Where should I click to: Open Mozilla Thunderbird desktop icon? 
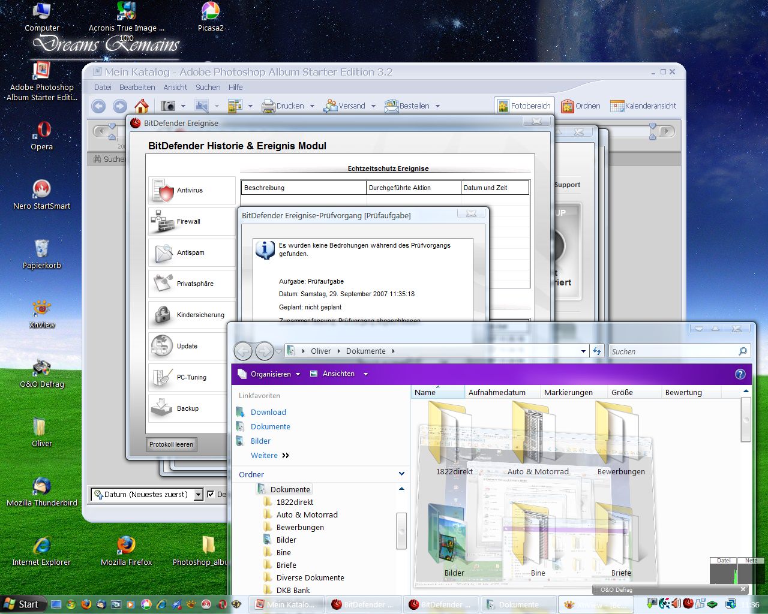coord(42,492)
